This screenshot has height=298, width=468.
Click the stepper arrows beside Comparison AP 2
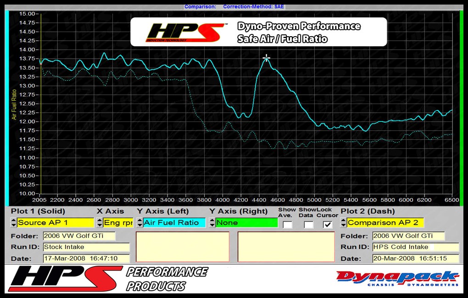[344, 222]
